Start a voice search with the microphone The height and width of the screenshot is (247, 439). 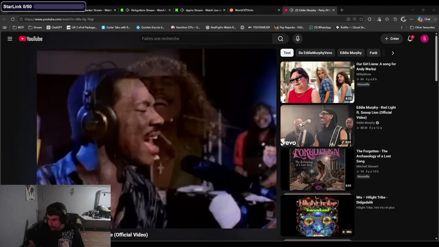[298, 39]
